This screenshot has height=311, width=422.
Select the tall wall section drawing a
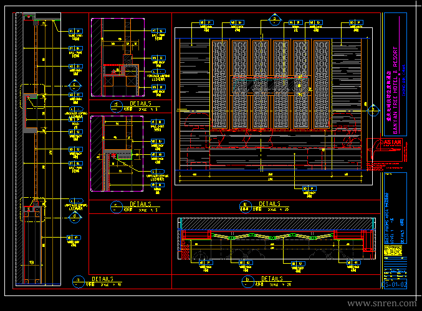pos(38,149)
